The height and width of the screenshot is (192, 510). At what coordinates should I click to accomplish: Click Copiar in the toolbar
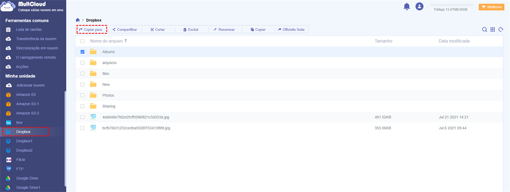[x=258, y=30]
